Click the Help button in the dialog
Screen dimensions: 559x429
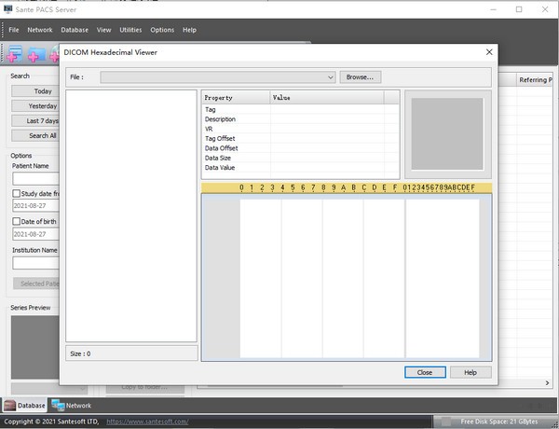coord(470,372)
